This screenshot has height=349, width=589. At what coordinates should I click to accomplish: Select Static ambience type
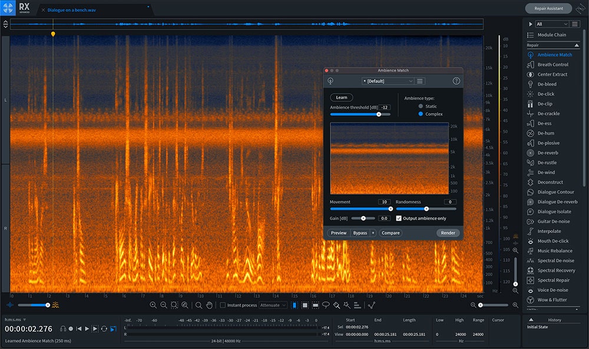coord(421,106)
